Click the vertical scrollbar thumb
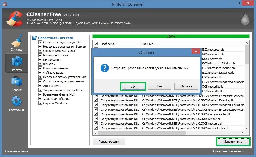Viewport: 256px width, 157px height. point(247,55)
